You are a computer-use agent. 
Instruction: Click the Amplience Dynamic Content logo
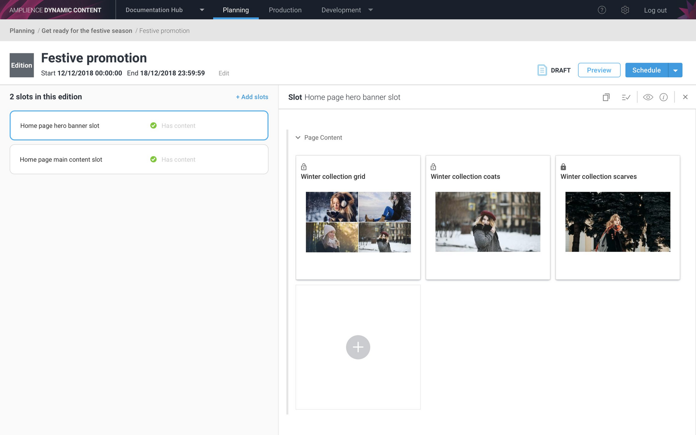[55, 10]
